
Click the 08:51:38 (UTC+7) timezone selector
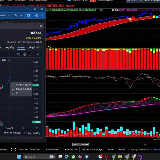13,133
